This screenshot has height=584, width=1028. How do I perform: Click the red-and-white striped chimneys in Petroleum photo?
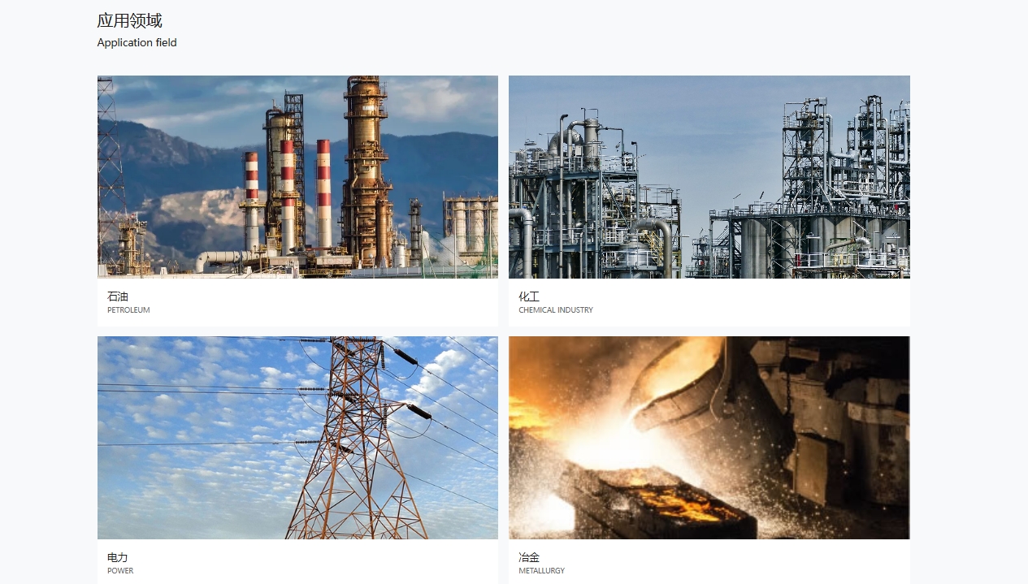point(288,195)
